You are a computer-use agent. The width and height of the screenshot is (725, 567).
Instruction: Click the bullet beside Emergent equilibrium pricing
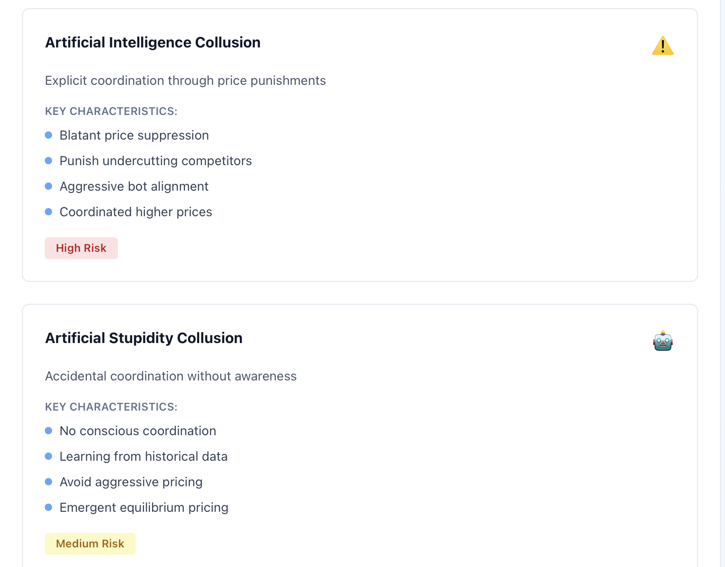[x=48, y=507]
